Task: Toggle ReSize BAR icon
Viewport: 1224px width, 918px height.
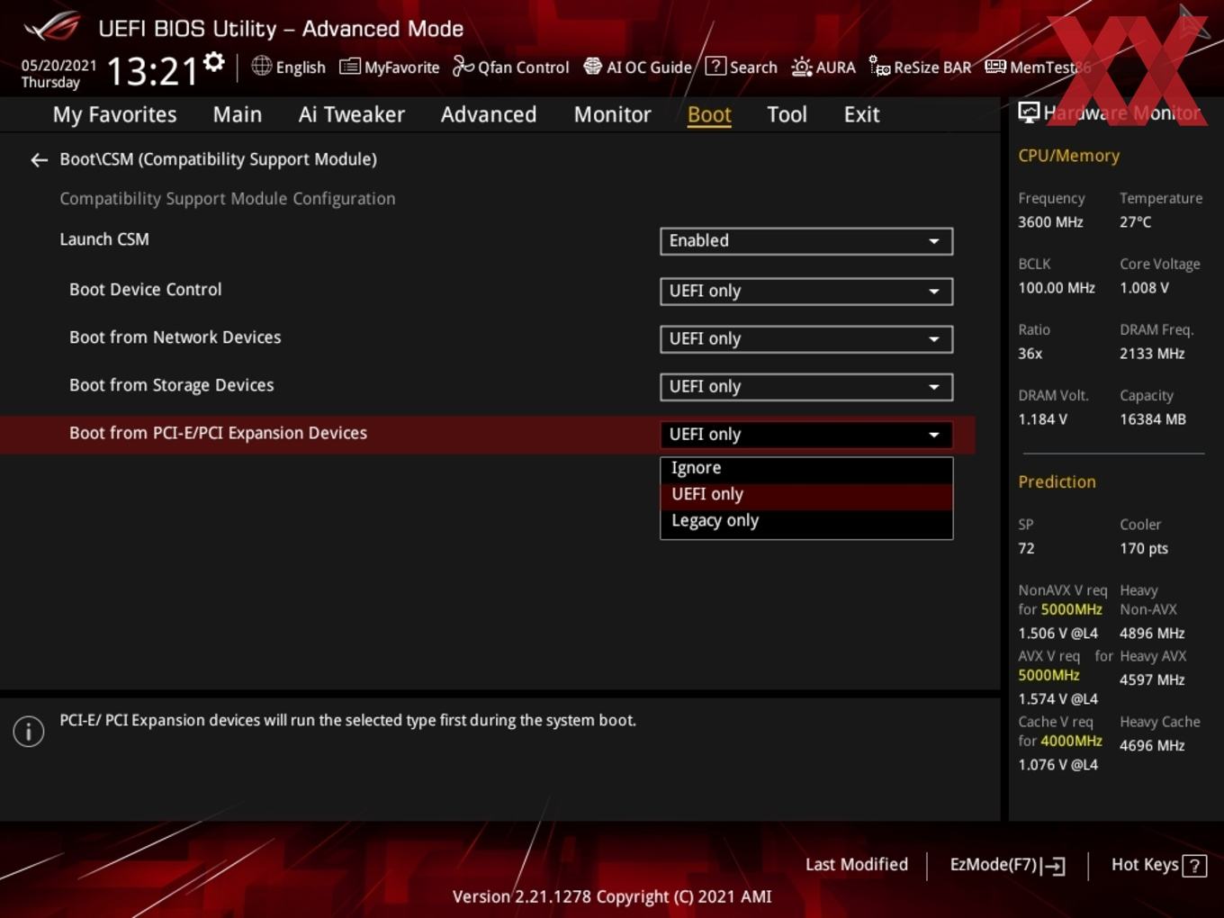Action: (879, 67)
